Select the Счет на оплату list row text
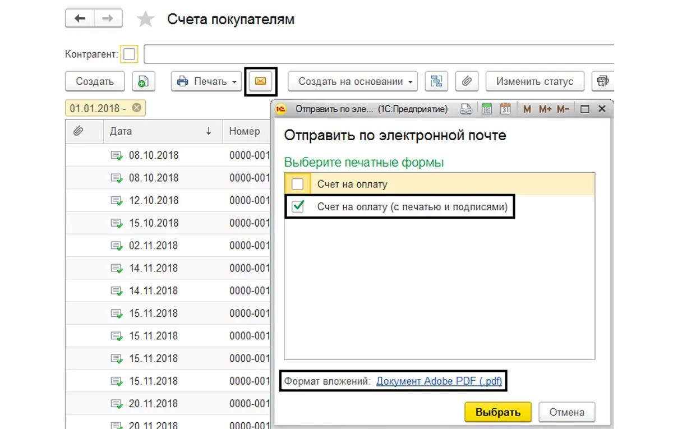Image resolution: width=673 pixels, height=429 pixels. tap(352, 184)
